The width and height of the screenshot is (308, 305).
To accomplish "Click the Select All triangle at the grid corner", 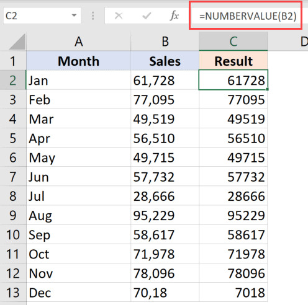I will tap(17, 42).
